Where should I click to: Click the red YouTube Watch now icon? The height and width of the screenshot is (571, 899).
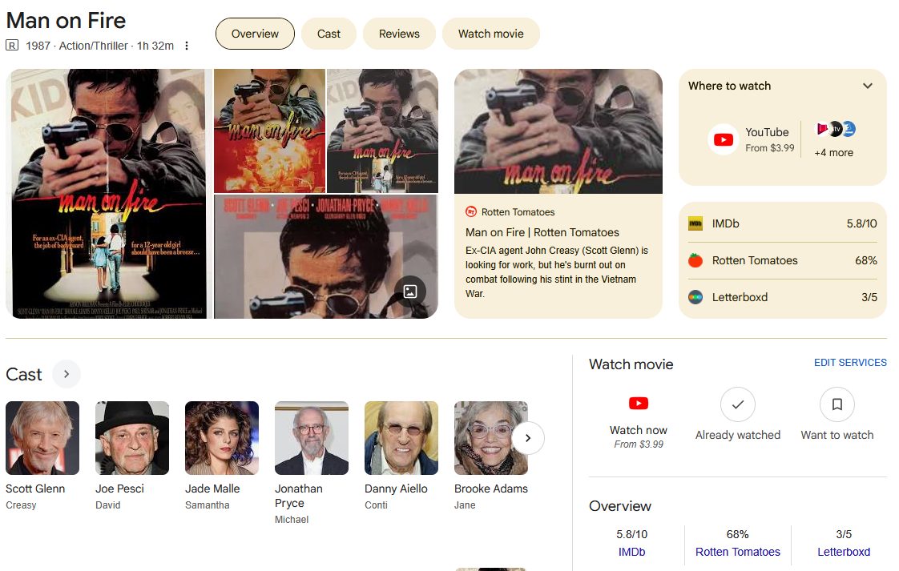pyautogui.click(x=638, y=404)
